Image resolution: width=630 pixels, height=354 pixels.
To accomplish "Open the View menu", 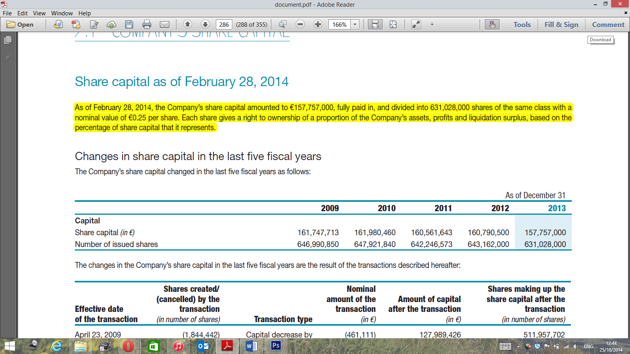I will coord(39,13).
